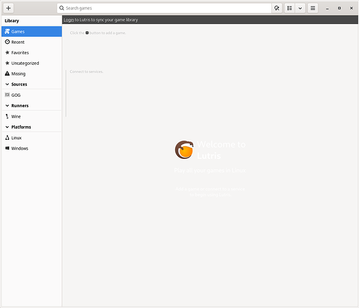Open view options dropdown arrow
This screenshot has width=359, height=308.
click(x=300, y=8)
